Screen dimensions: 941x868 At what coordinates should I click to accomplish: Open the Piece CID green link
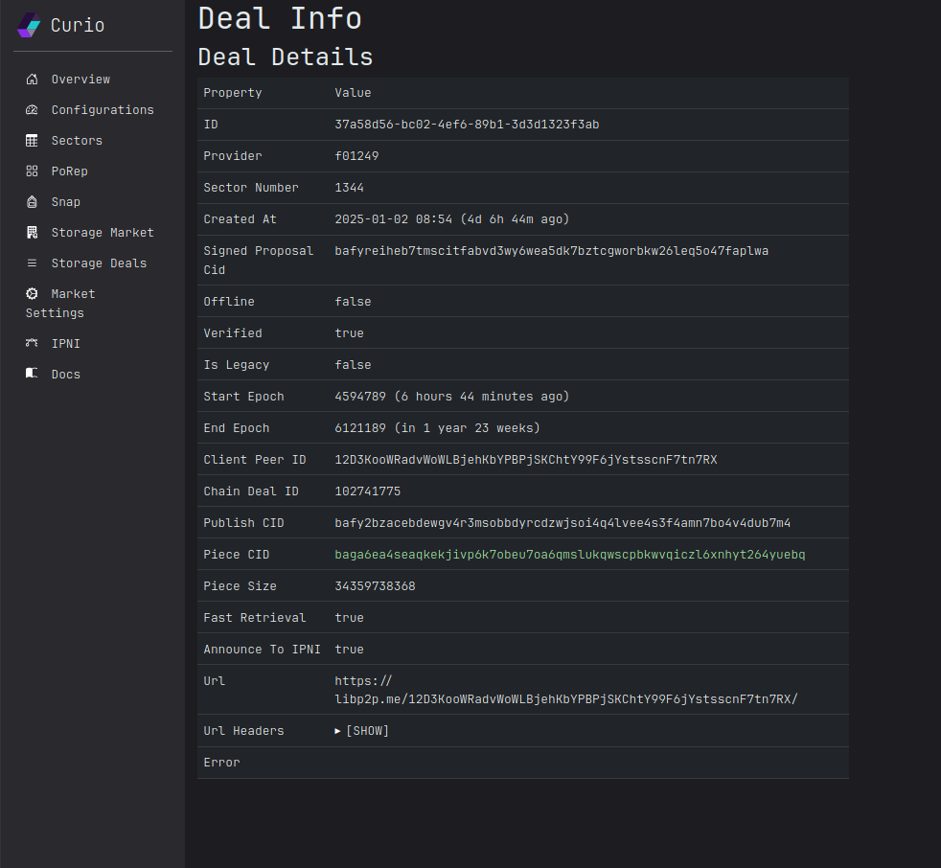pyautogui.click(x=569, y=555)
